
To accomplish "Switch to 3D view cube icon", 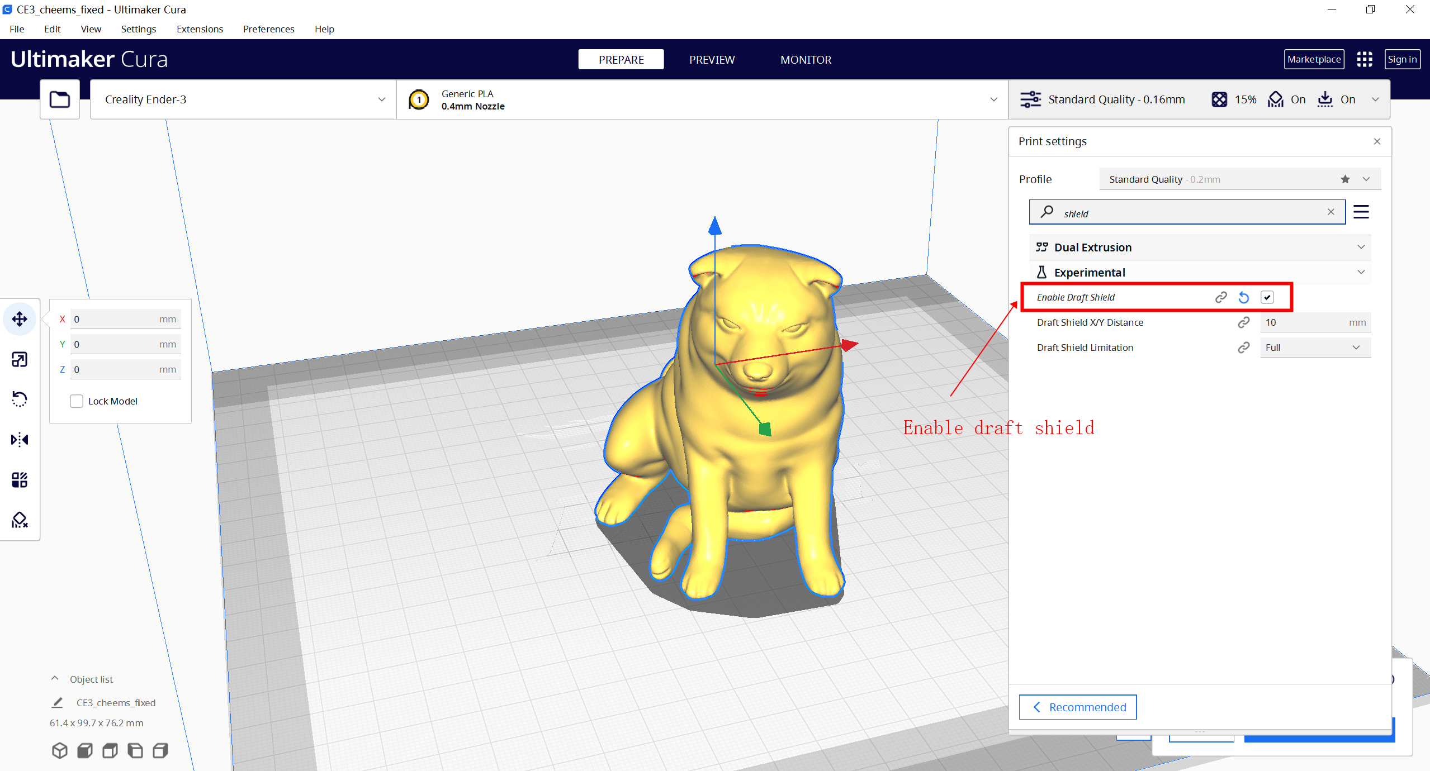I will [60, 750].
